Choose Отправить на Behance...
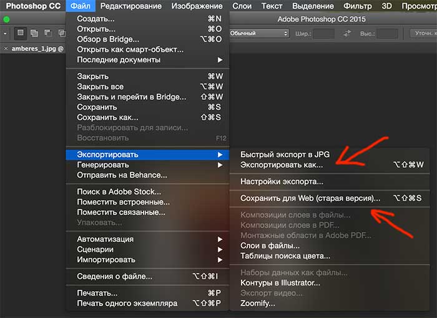The width and height of the screenshot is (437, 318). [x=148, y=175]
